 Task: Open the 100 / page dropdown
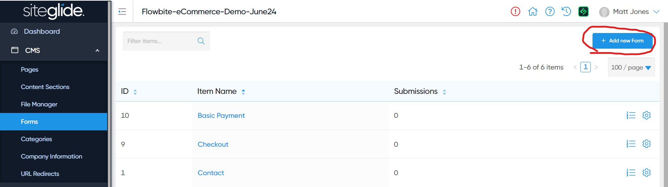tap(631, 67)
